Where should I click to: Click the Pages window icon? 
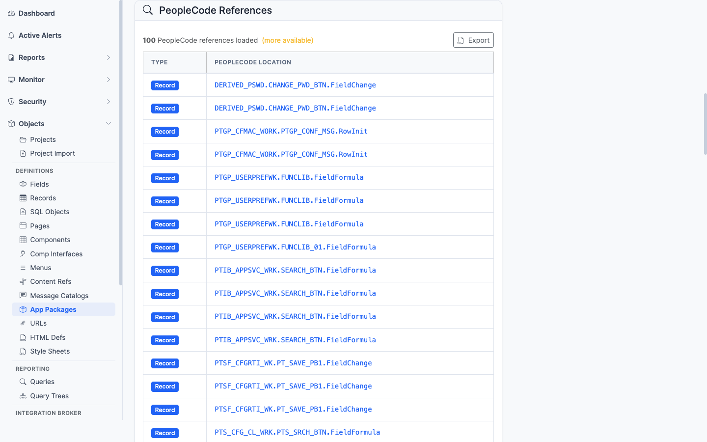[x=23, y=226]
